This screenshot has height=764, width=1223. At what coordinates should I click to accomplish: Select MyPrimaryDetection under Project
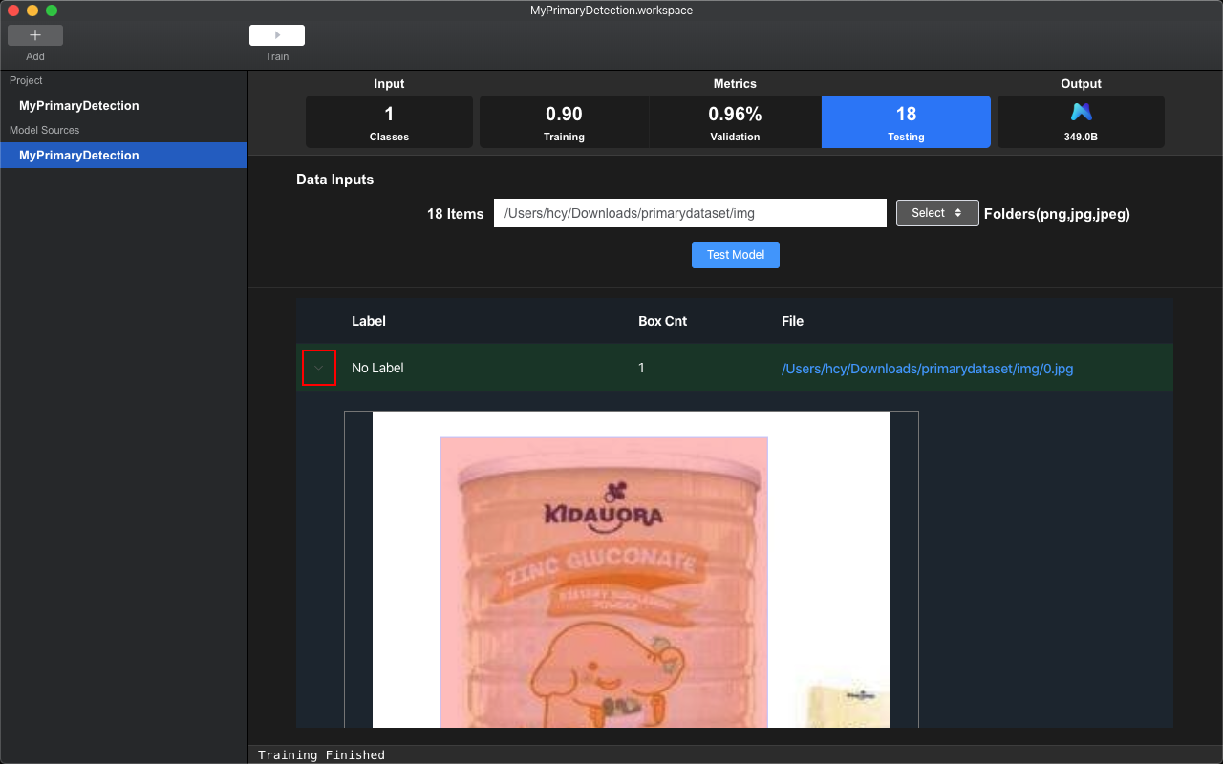pyautogui.click(x=124, y=105)
